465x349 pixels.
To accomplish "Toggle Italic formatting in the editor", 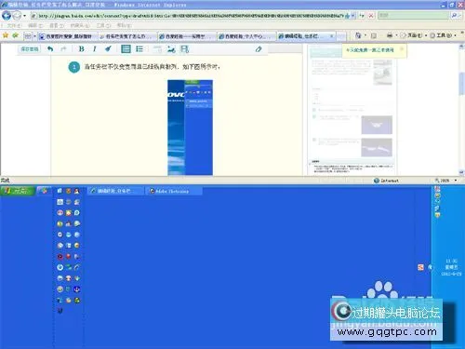I will pyautogui.click(x=95, y=48).
